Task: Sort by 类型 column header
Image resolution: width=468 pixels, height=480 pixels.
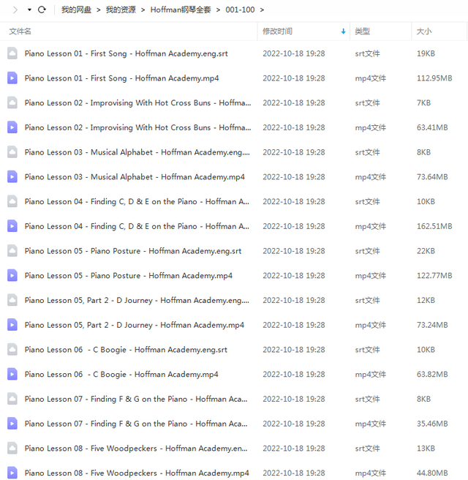Action: [363, 31]
